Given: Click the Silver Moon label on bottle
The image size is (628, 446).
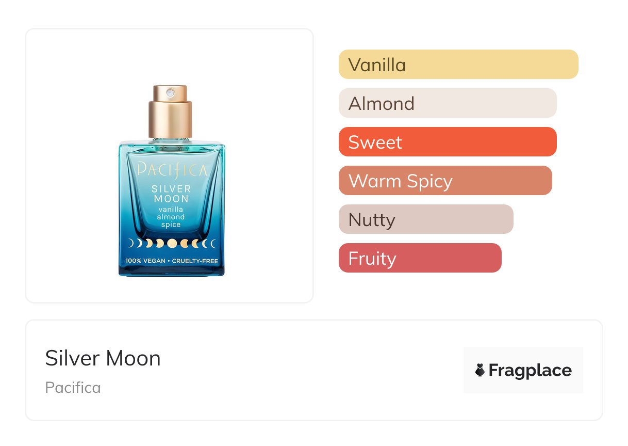Looking at the screenshot, I should coord(171,194).
